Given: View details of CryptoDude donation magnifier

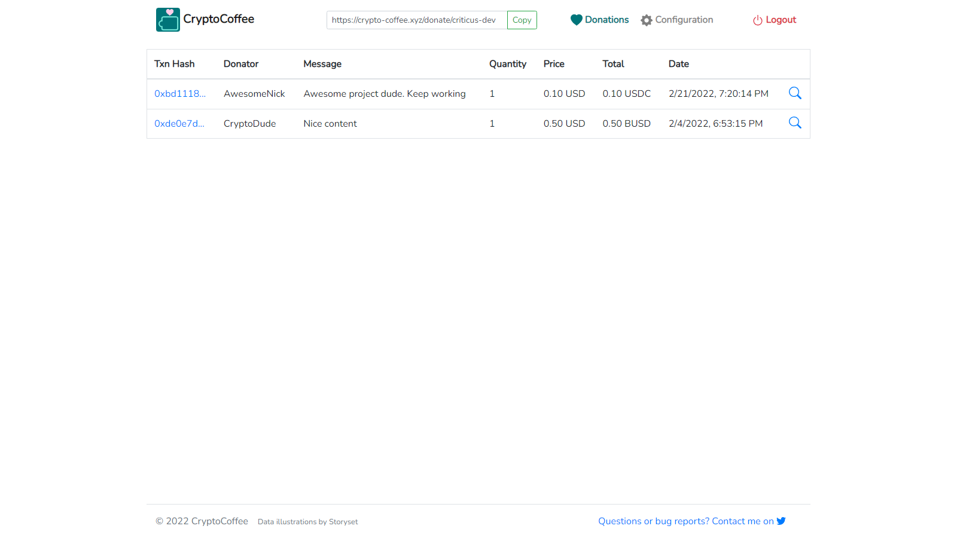Looking at the screenshot, I should click(x=795, y=123).
